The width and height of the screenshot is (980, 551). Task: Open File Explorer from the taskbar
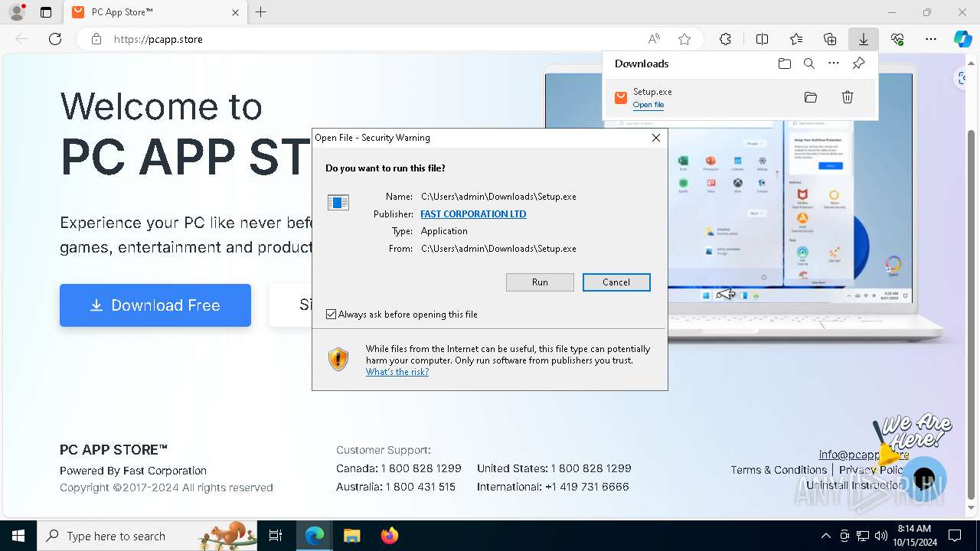(351, 536)
